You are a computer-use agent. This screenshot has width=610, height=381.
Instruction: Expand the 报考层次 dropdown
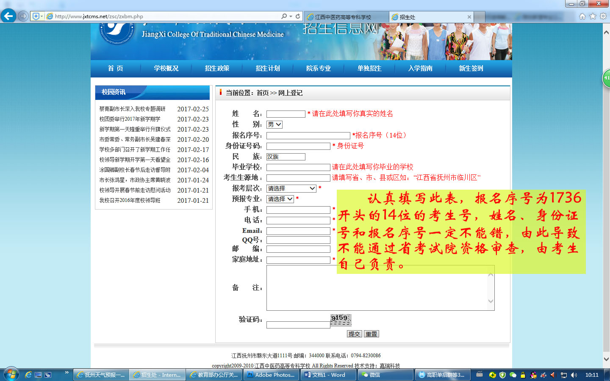coord(291,188)
